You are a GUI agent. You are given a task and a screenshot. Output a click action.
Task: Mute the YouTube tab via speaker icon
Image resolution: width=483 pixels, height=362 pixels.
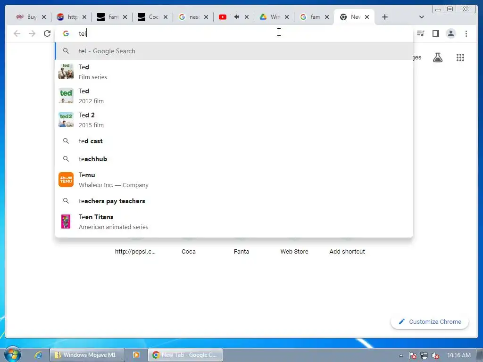click(237, 17)
